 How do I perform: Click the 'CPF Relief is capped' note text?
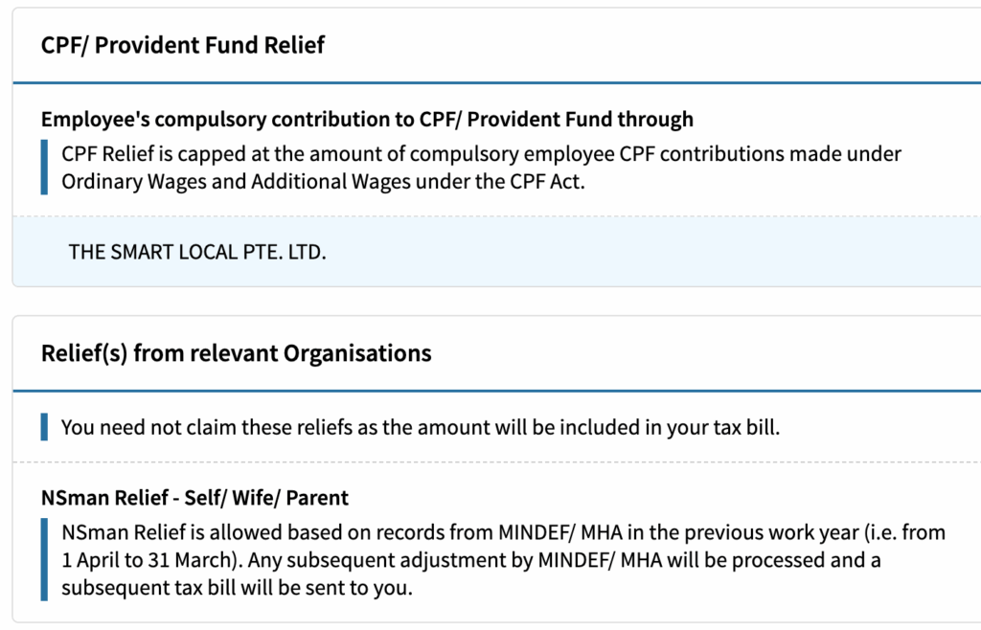tap(481, 168)
